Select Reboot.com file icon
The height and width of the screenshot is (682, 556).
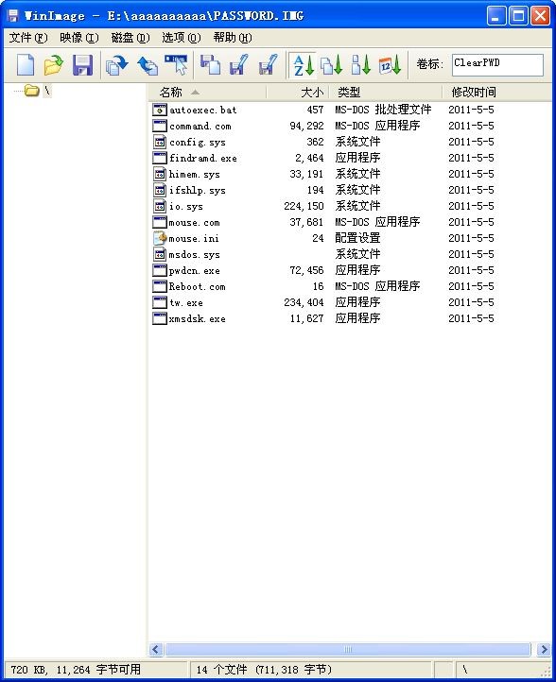point(160,286)
